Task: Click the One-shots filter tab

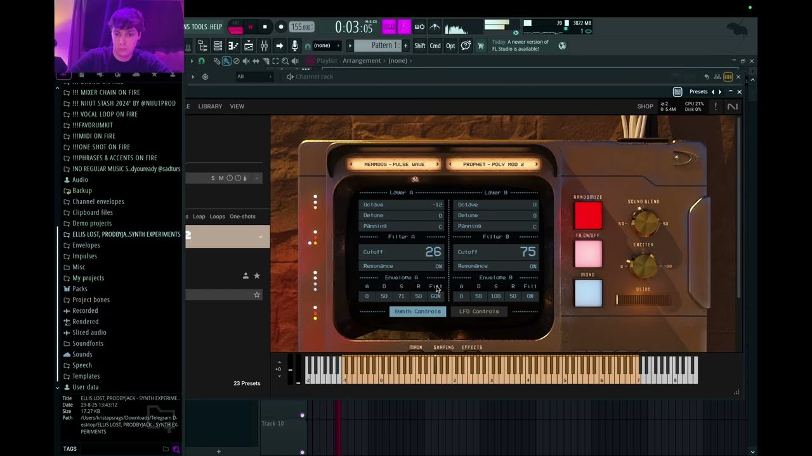Action: point(242,217)
